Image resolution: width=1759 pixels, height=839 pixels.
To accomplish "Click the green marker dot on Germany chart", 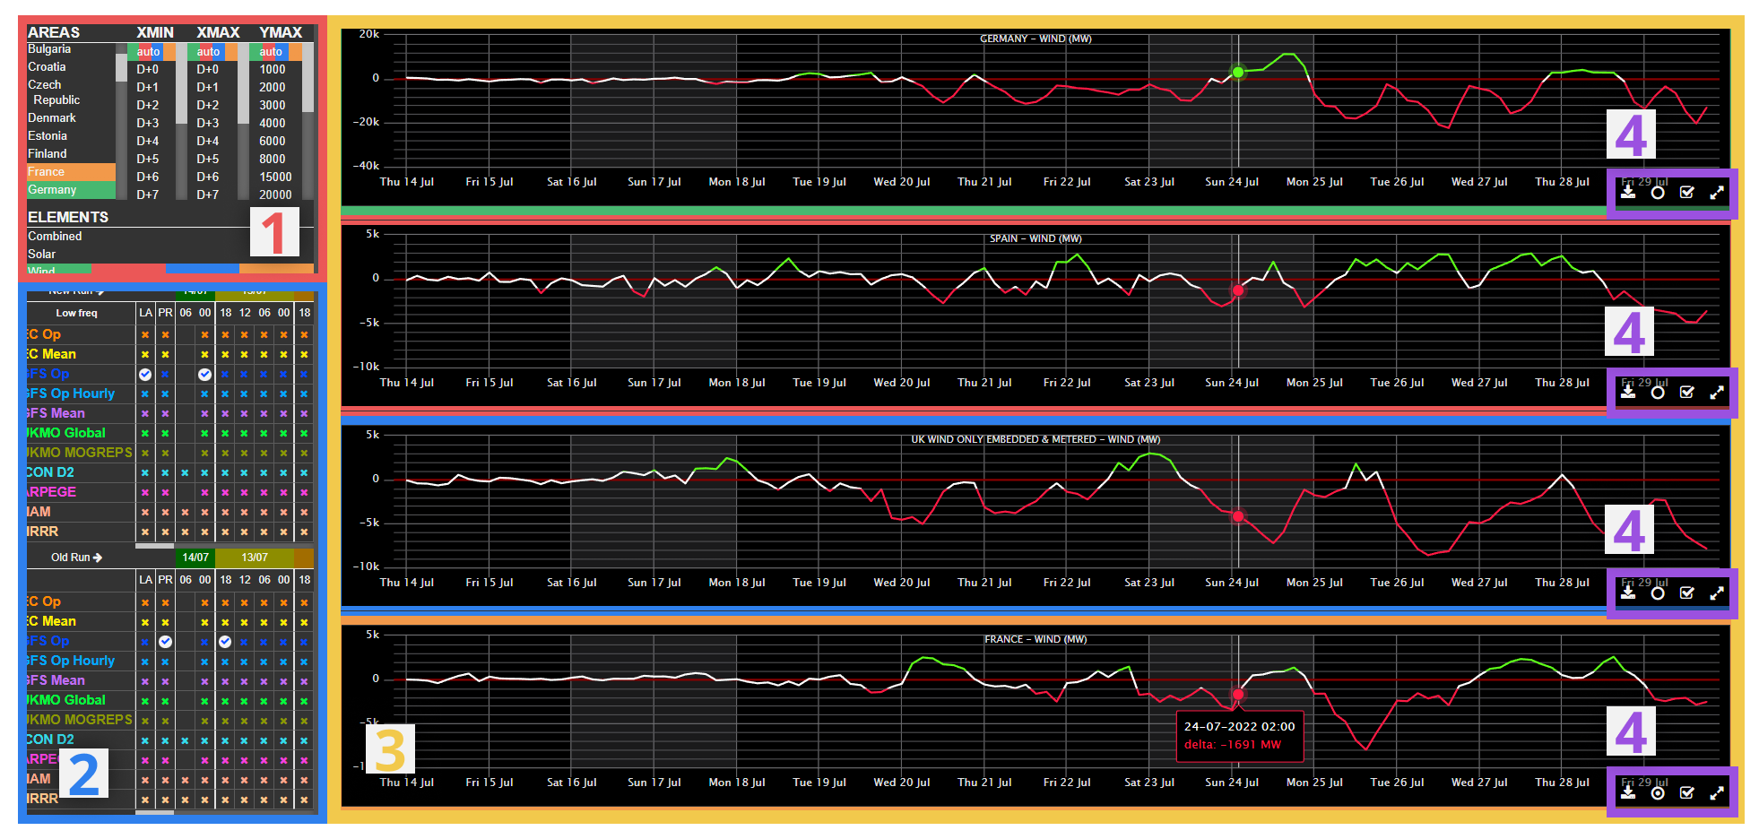I will pos(1238,72).
